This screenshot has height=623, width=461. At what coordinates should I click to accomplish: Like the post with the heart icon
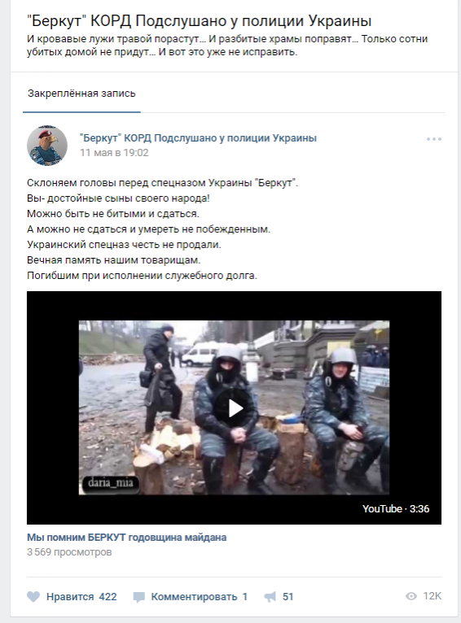point(33,596)
